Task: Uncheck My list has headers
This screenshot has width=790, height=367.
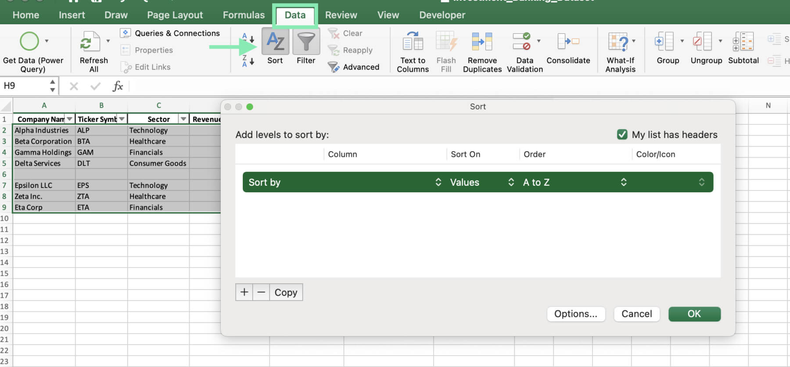Action: [x=622, y=134]
